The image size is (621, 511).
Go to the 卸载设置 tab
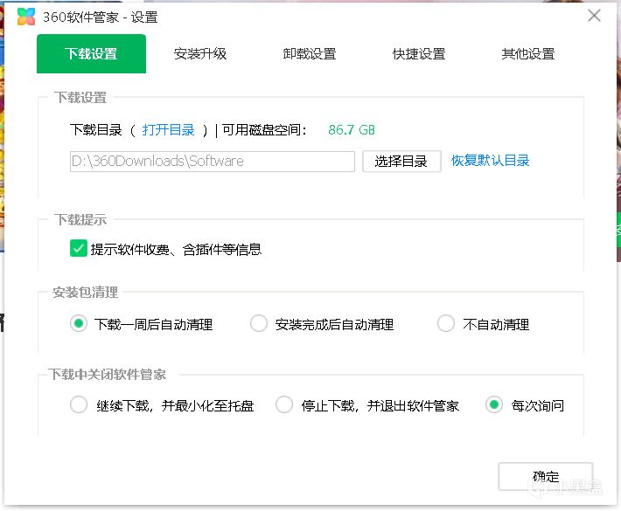pos(310,54)
